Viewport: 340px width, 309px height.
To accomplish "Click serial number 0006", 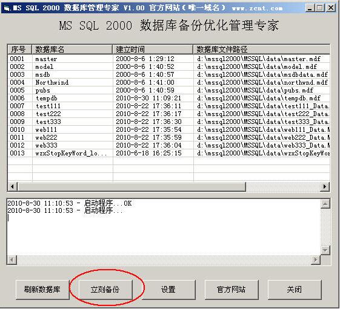I will tap(17, 98).
